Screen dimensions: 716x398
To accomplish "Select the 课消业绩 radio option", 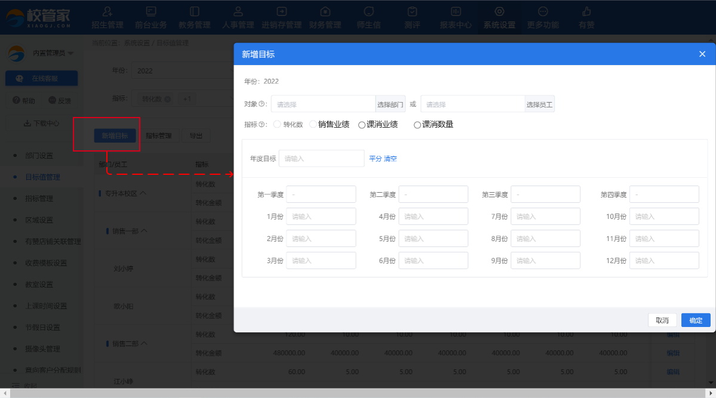I will (362, 125).
